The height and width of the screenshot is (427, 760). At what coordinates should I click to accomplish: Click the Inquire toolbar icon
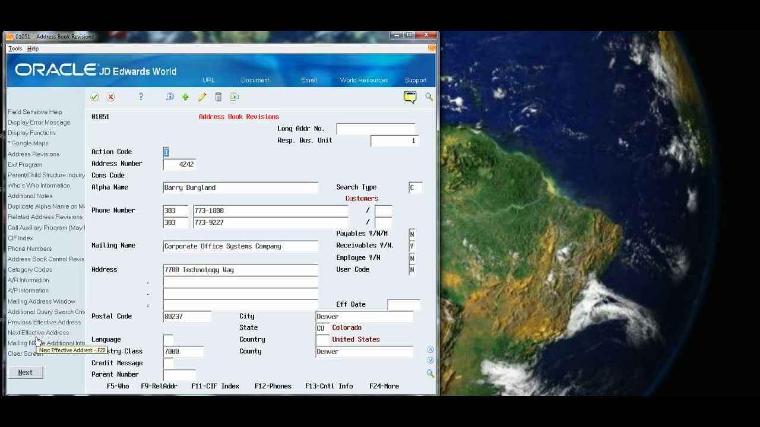(170, 97)
